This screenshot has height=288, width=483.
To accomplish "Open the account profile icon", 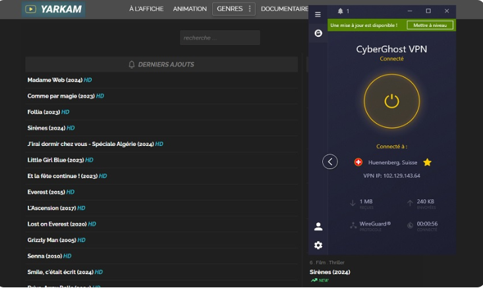I will [x=318, y=226].
